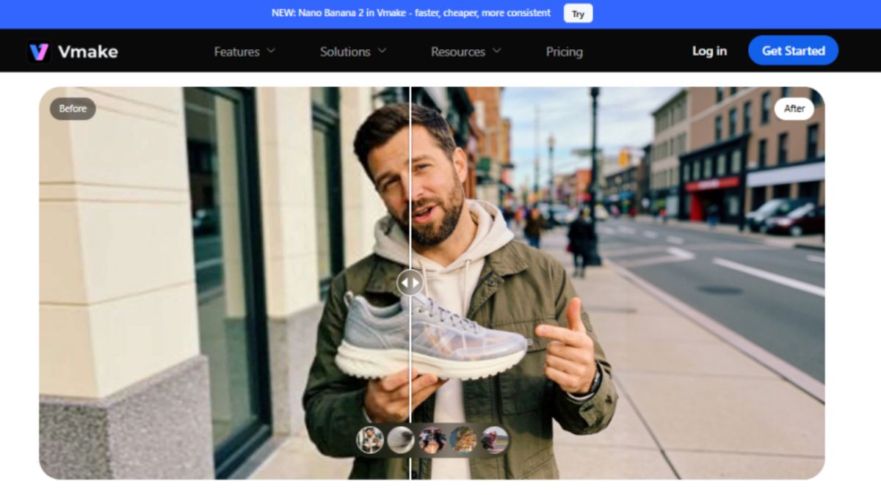This screenshot has height=495, width=881.
Task: Open the Solutions dropdown arrow
Action: coord(382,51)
